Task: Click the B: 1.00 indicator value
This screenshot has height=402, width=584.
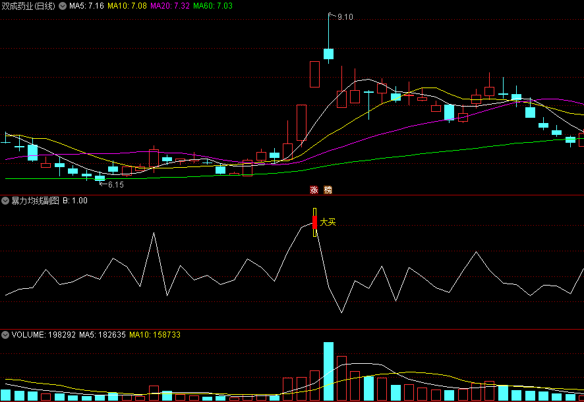Action: click(x=75, y=201)
